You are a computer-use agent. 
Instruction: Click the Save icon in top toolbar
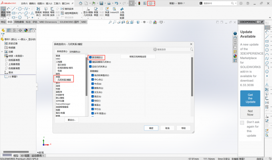[x=101, y=3]
